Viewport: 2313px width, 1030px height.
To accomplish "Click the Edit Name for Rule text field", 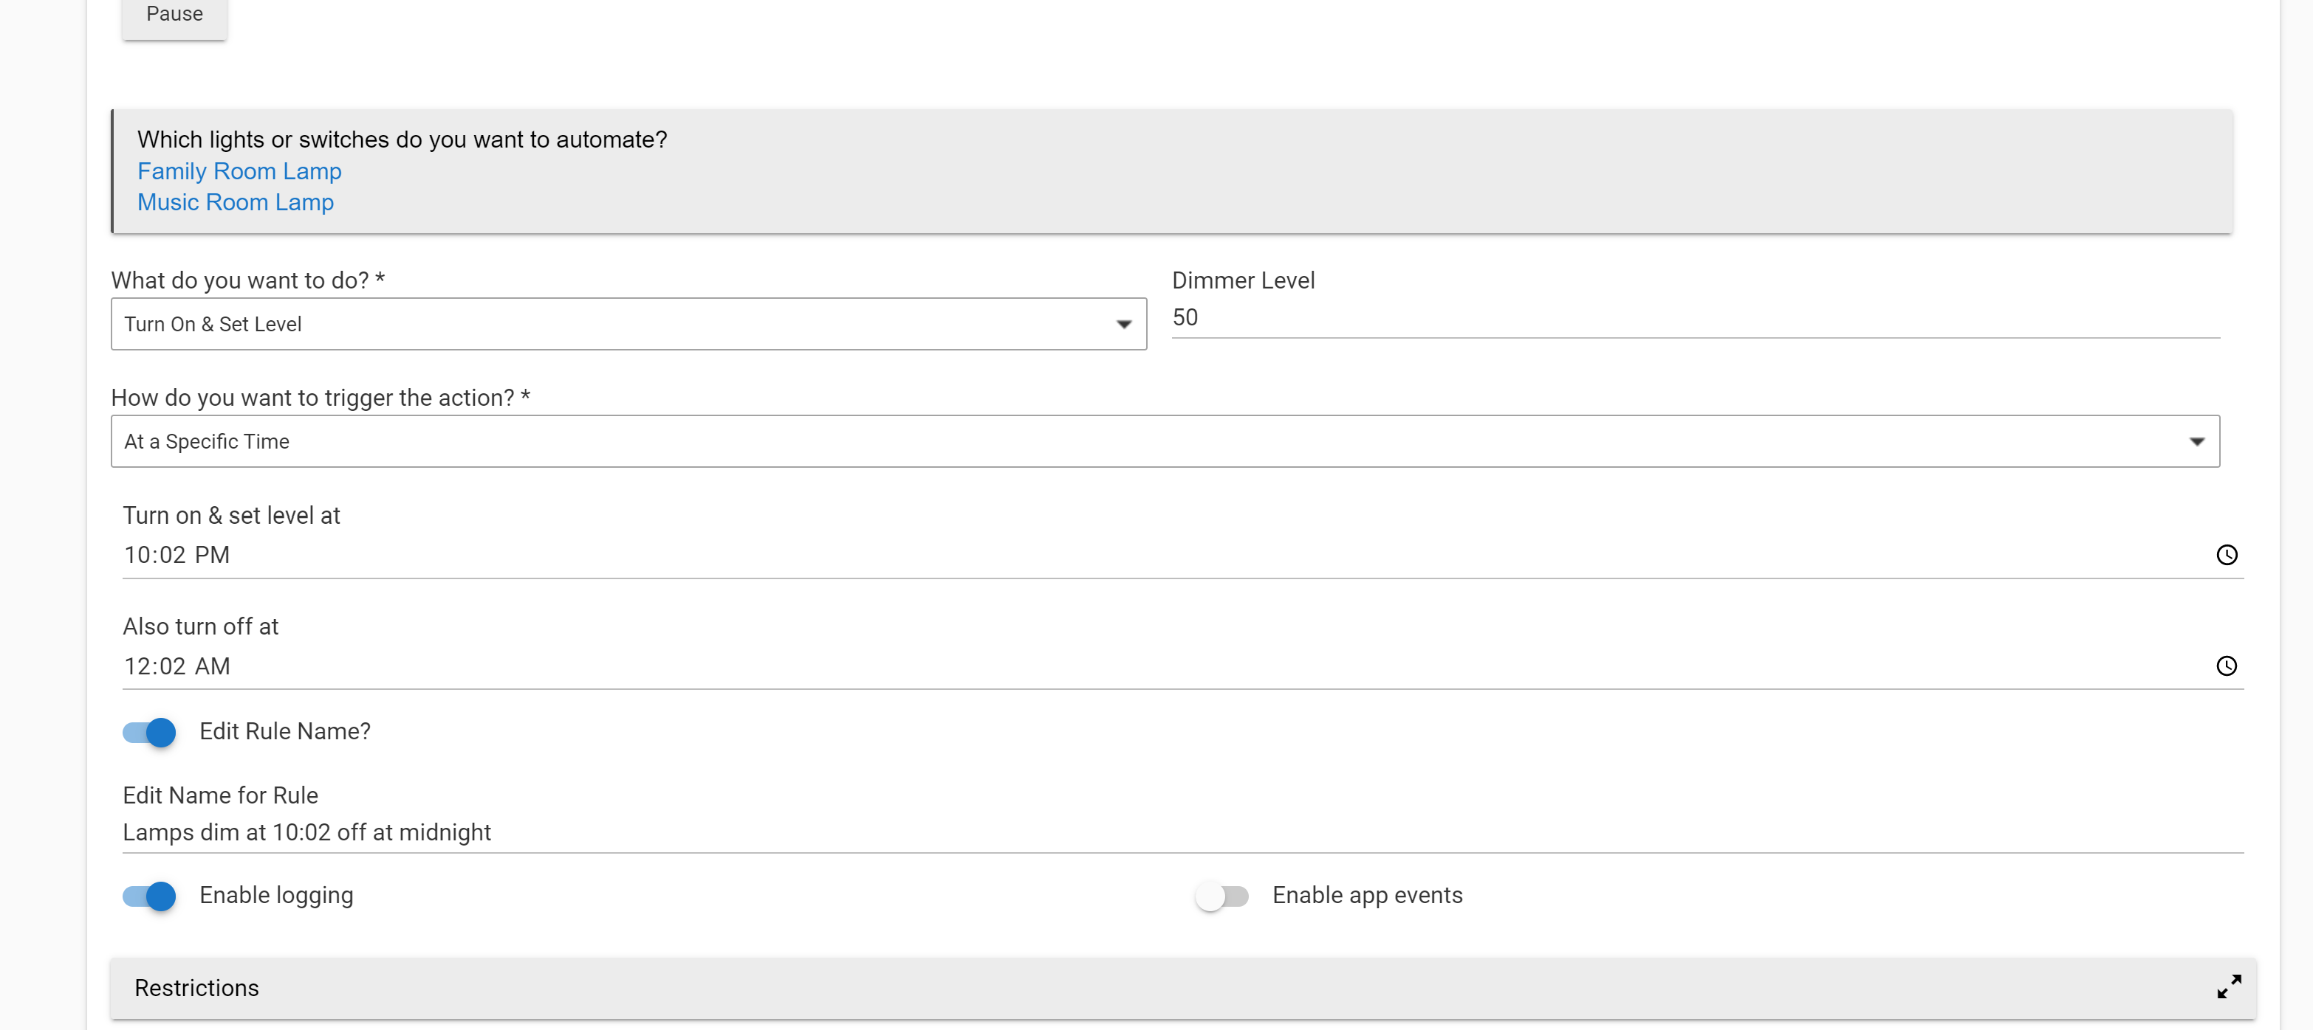I will click(x=1168, y=832).
